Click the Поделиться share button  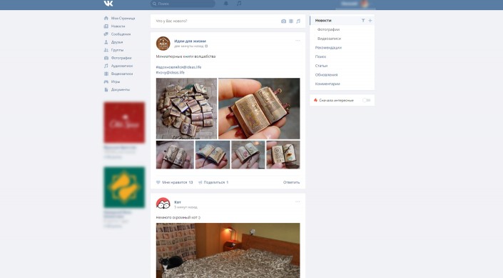pos(213,182)
